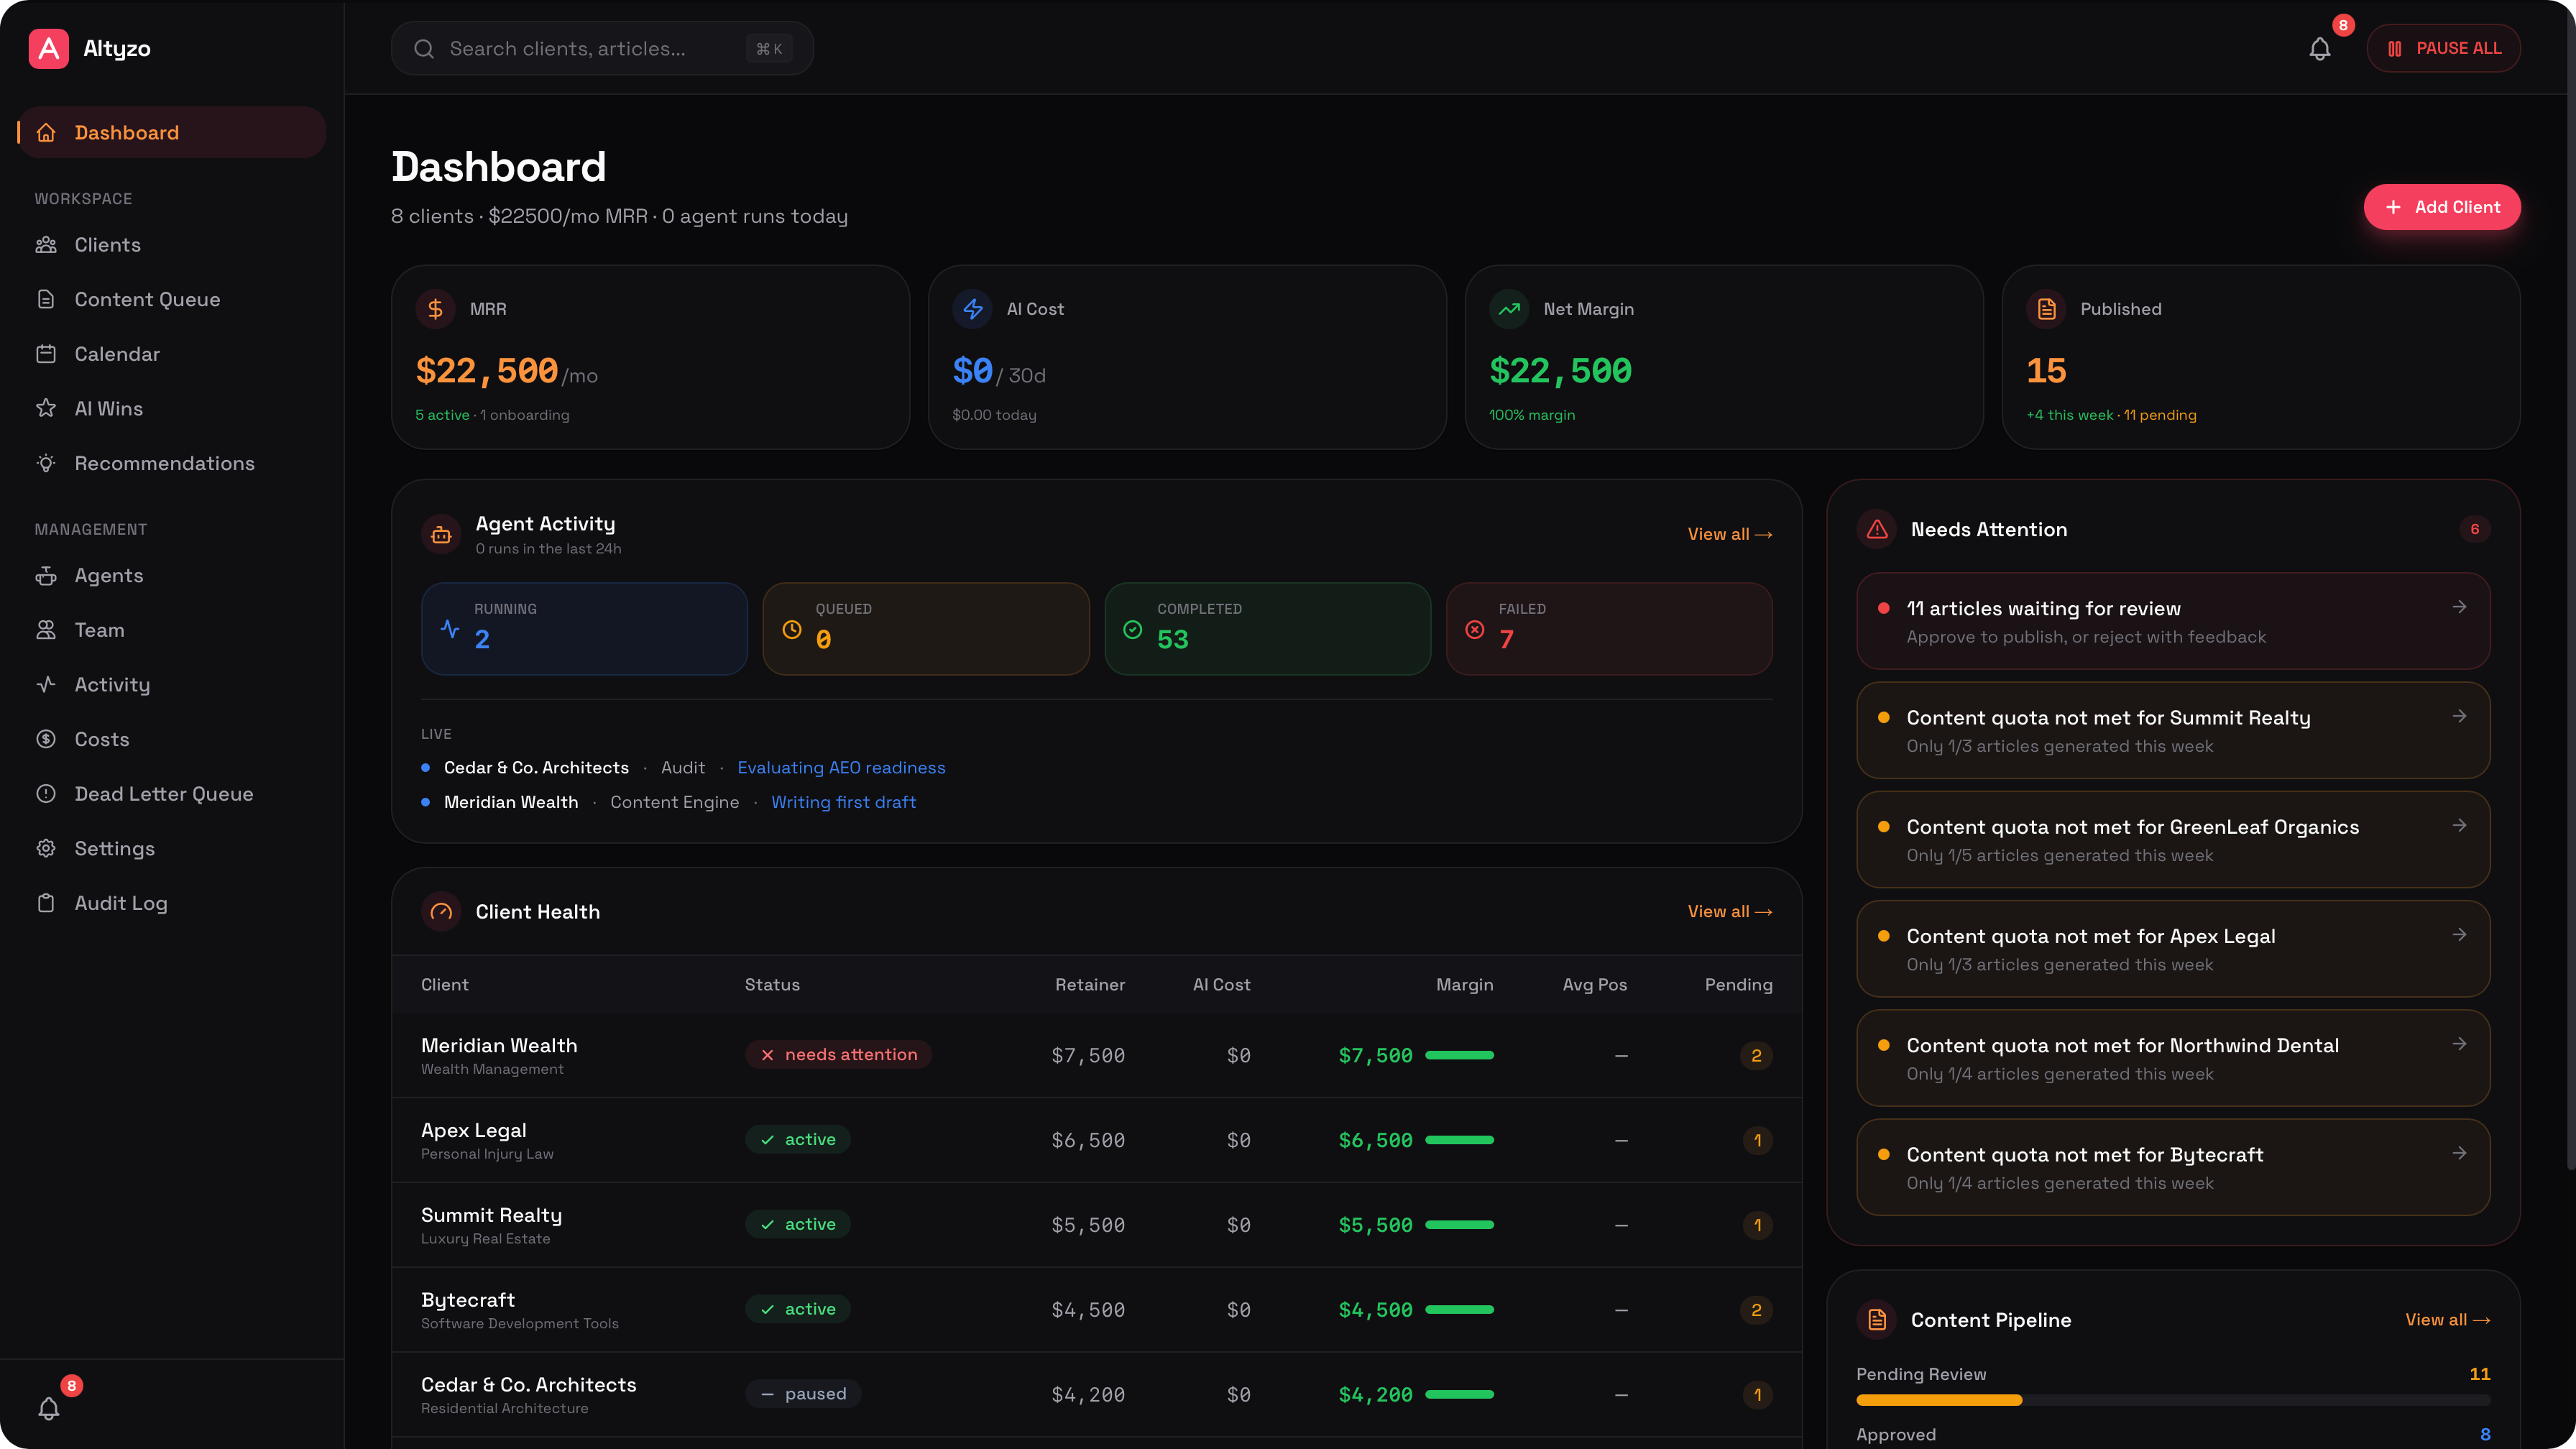This screenshot has height=1449, width=2576.
Task: Click the Altyzo logo icon
Action: click(48, 48)
